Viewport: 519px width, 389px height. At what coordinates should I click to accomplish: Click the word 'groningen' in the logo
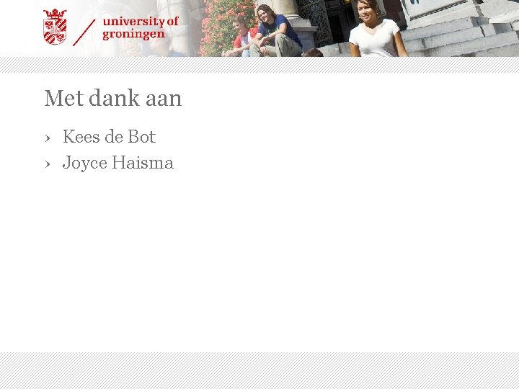[134, 35]
